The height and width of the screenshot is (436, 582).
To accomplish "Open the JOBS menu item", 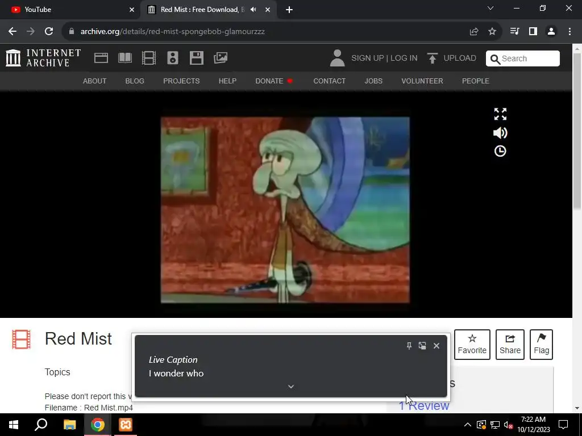I will click(373, 81).
